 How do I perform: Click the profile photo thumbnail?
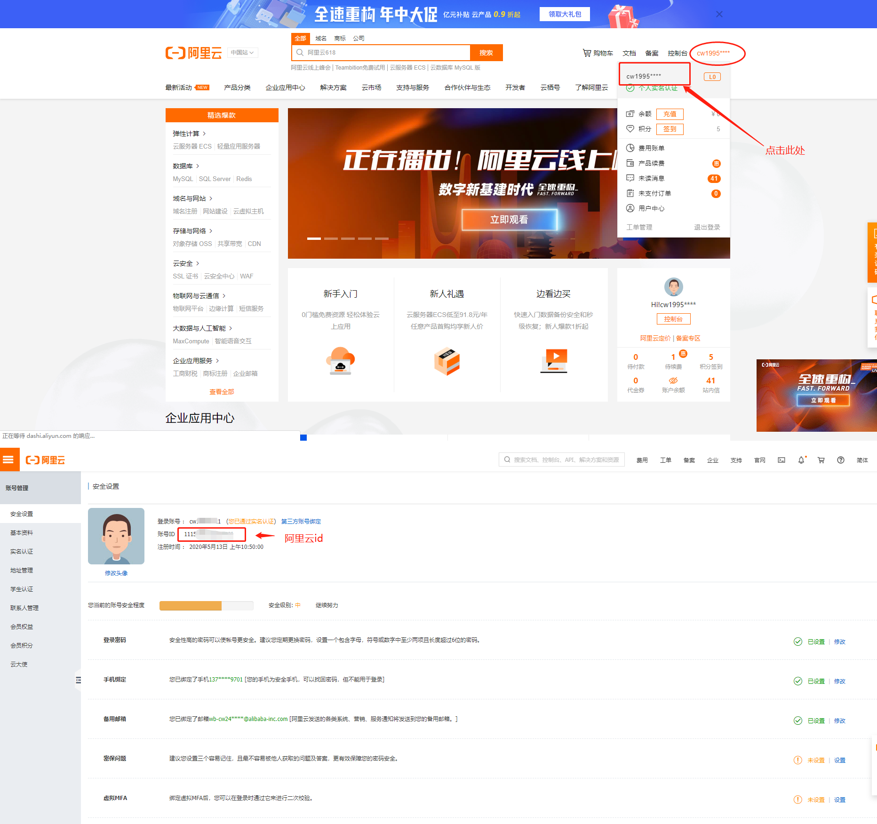coord(116,536)
